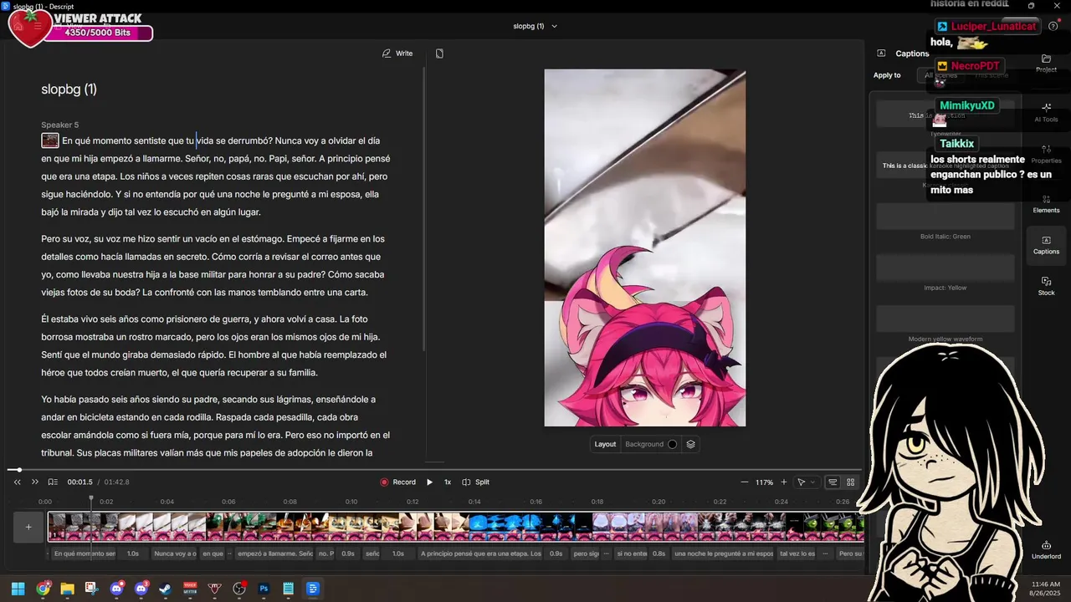The image size is (1071, 602).
Task: Open the Elements panel in sidebar
Action: (x=1046, y=203)
